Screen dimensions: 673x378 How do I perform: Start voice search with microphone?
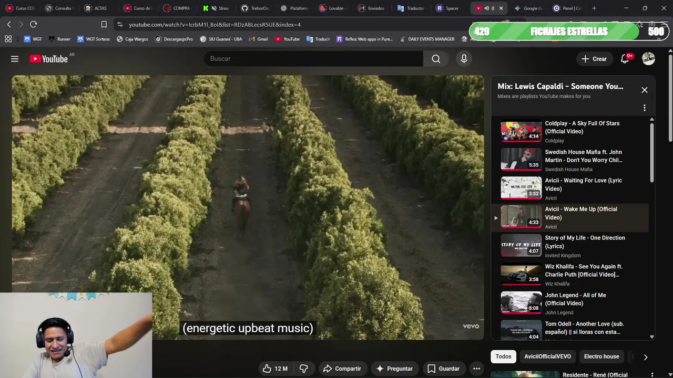(x=464, y=59)
